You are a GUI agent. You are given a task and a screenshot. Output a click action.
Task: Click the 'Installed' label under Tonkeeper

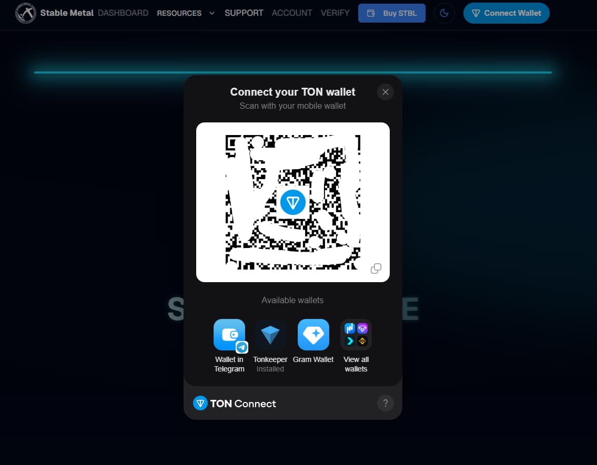tap(270, 369)
